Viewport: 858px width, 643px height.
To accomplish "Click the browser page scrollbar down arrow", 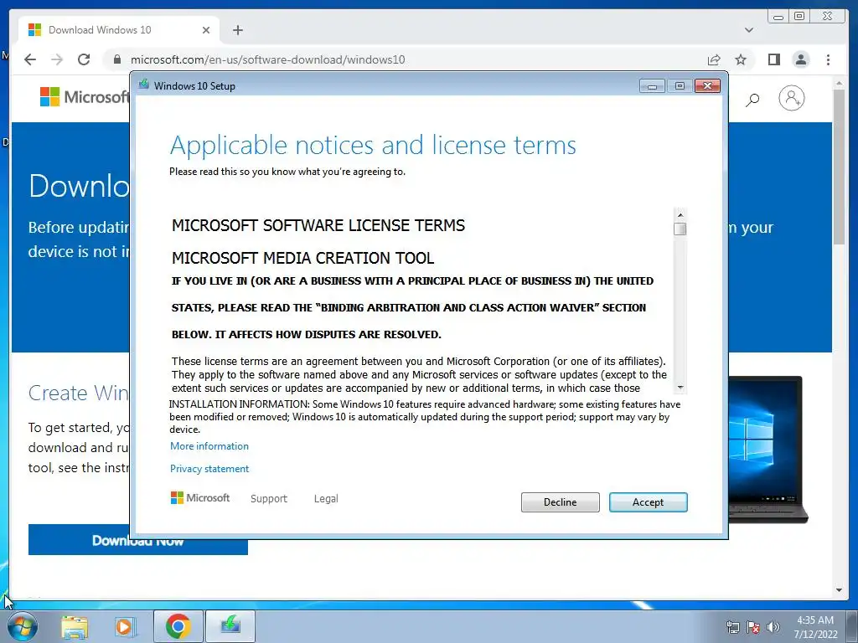I will (839, 590).
